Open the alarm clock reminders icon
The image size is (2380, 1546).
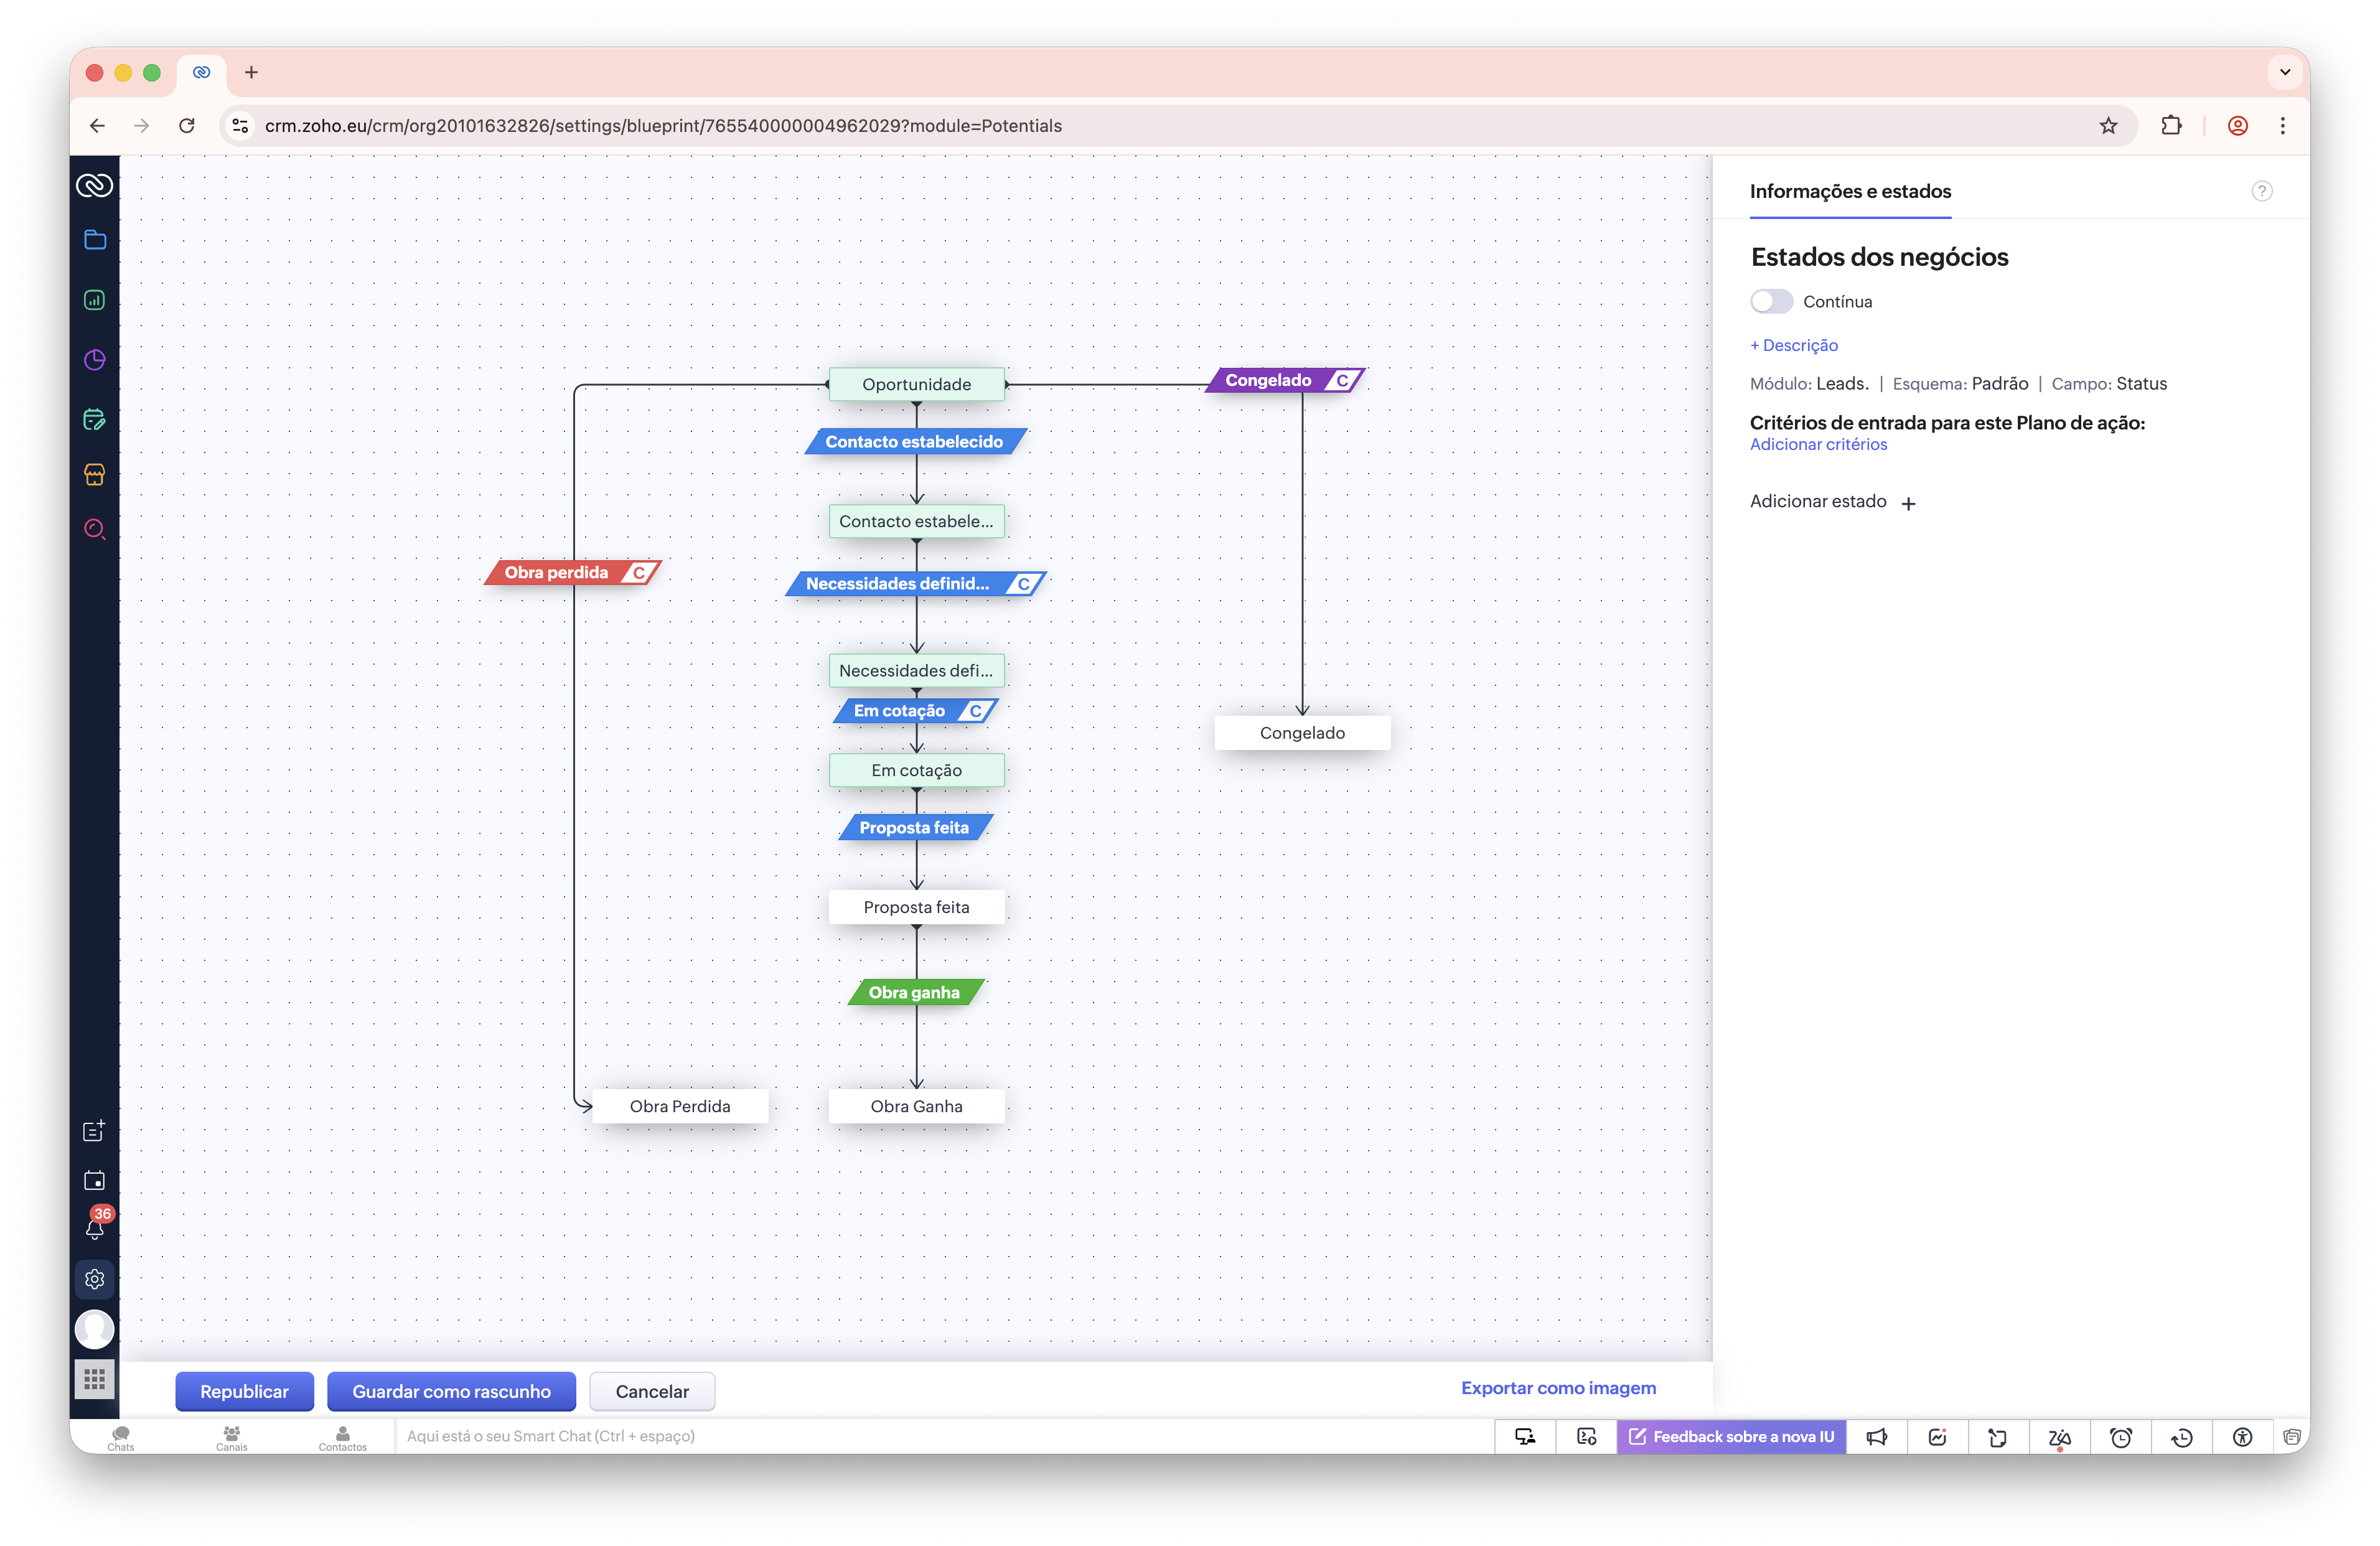pyautogui.click(x=2120, y=1437)
